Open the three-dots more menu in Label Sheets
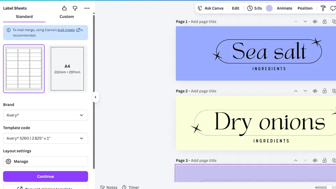 pyautogui.click(x=87, y=8)
